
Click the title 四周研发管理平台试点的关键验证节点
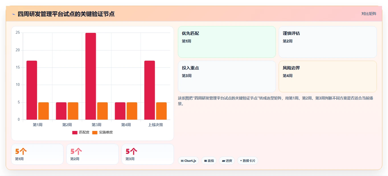[x=66, y=14]
